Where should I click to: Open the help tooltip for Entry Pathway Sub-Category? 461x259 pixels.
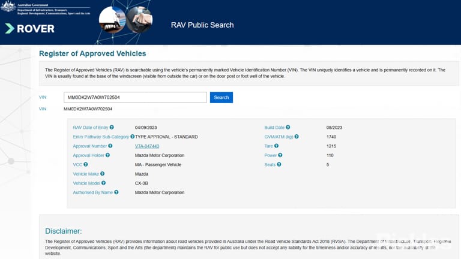[132, 137]
